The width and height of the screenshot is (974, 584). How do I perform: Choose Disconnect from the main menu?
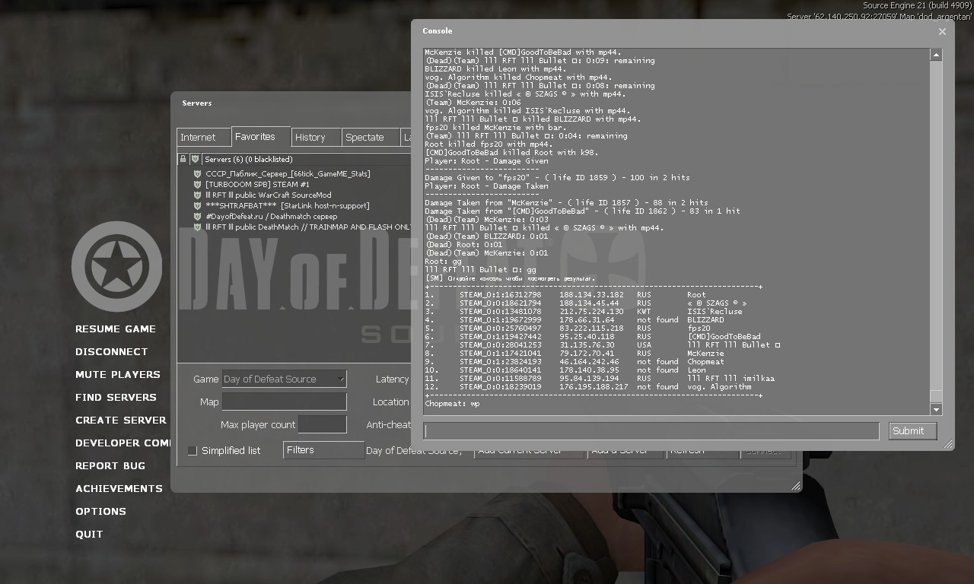click(112, 351)
